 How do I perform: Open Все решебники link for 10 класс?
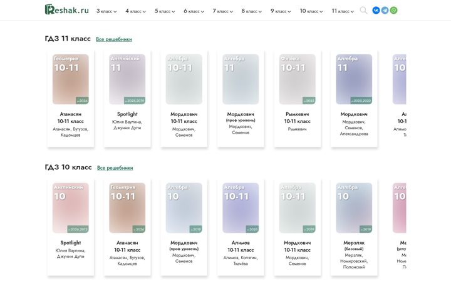point(115,168)
